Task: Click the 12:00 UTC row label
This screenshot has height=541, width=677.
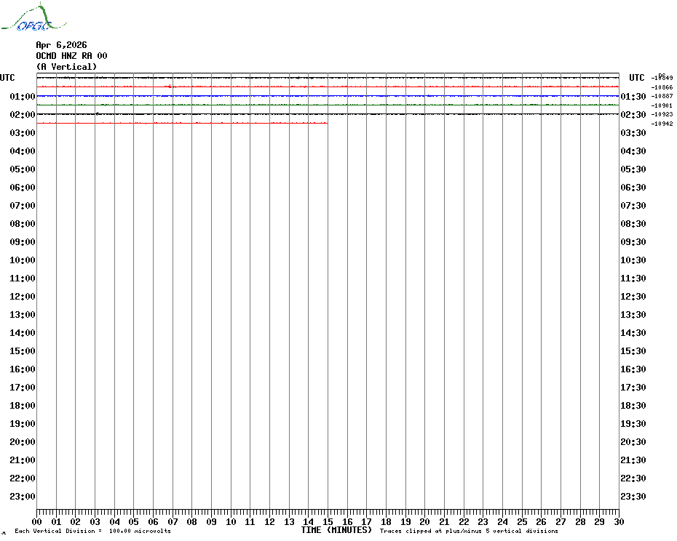Action: (x=23, y=297)
